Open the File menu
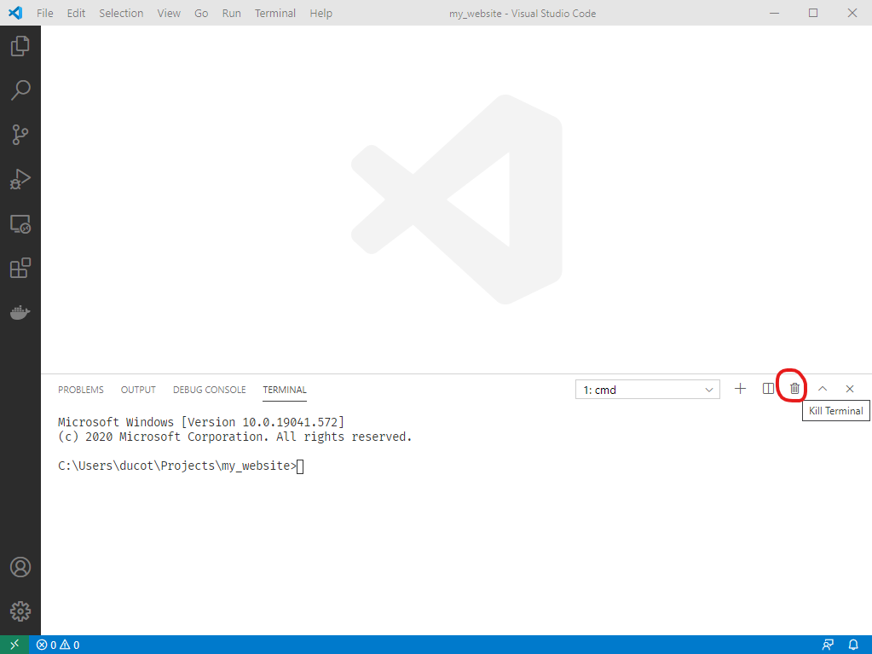This screenshot has width=872, height=654. [x=43, y=13]
